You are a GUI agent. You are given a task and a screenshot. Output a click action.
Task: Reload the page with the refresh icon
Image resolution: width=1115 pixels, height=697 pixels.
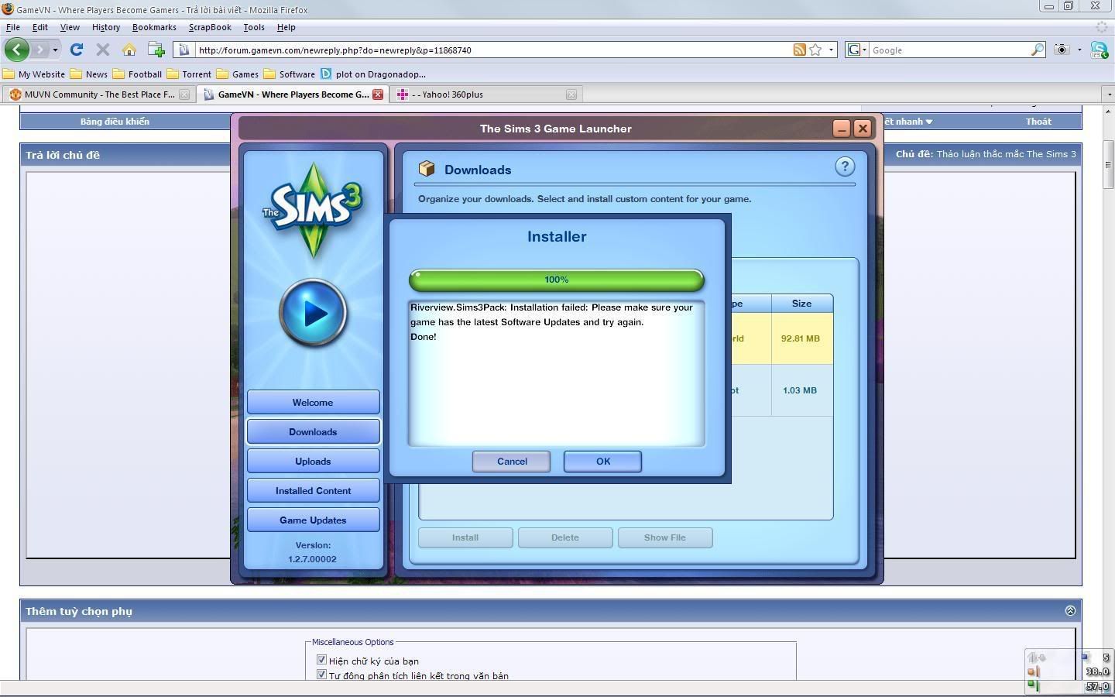tap(76, 50)
